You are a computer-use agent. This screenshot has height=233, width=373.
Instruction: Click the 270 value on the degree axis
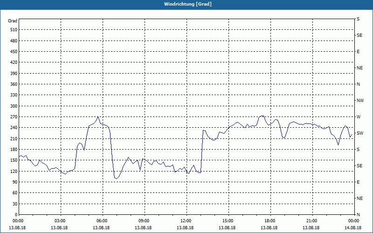(x=14, y=117)
